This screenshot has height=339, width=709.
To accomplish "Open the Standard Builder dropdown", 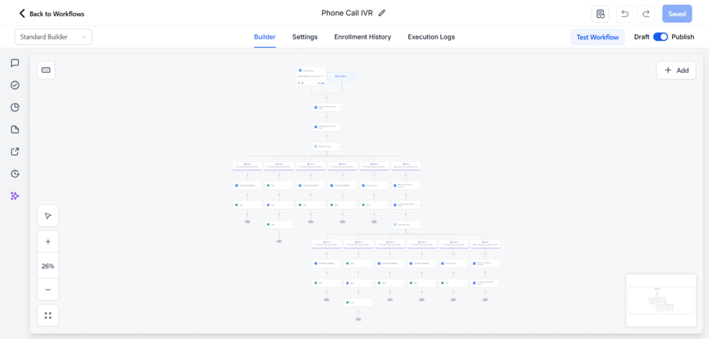I will (x=53, y=37).
